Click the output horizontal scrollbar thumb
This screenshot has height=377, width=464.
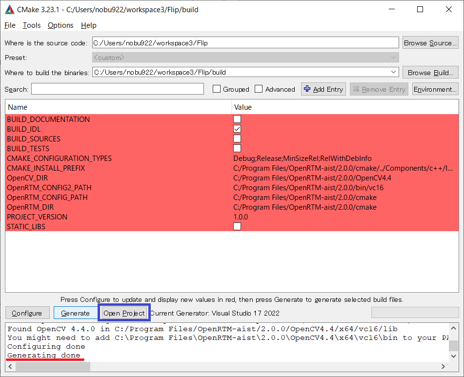click(53, 366)
